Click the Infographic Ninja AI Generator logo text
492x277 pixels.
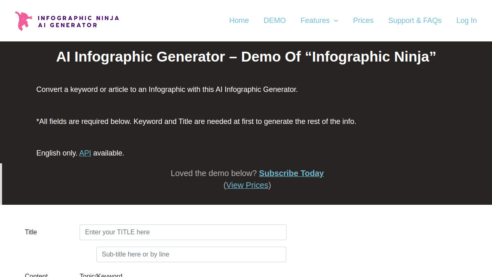(x=78, y=22)
